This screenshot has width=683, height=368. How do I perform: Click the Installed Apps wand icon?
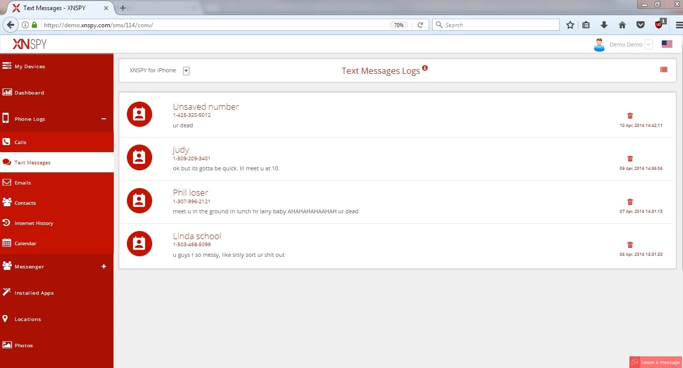[7, 292]
